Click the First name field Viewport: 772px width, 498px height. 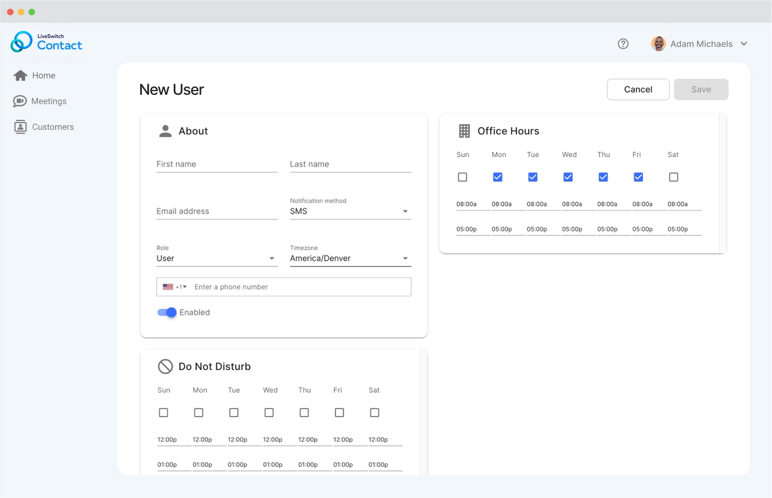(217, 165)
